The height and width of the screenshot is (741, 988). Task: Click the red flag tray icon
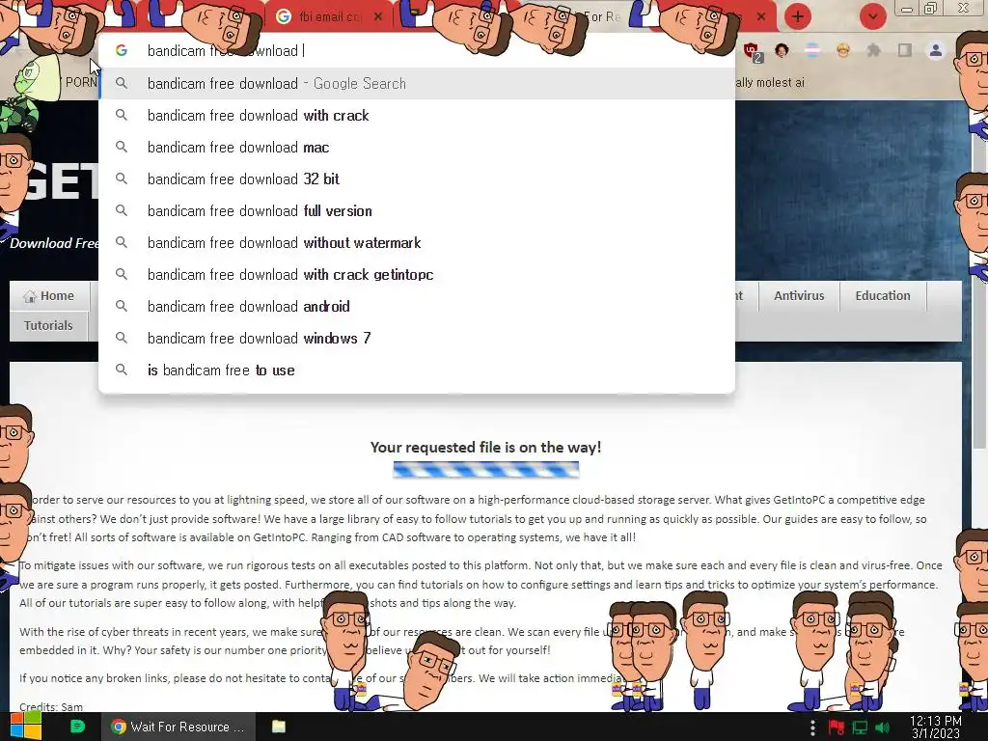[x=837, y=727]
